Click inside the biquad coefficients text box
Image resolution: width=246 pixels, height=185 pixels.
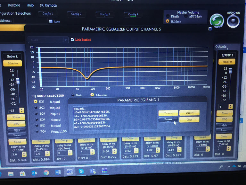point(115,117)
